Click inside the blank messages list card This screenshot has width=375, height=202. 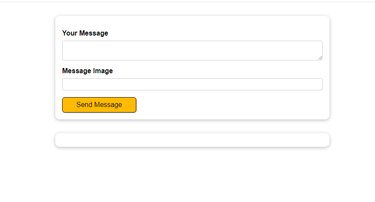coord(192,140)
